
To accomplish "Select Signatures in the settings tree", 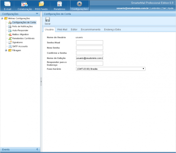I will (x=17, y=42).
